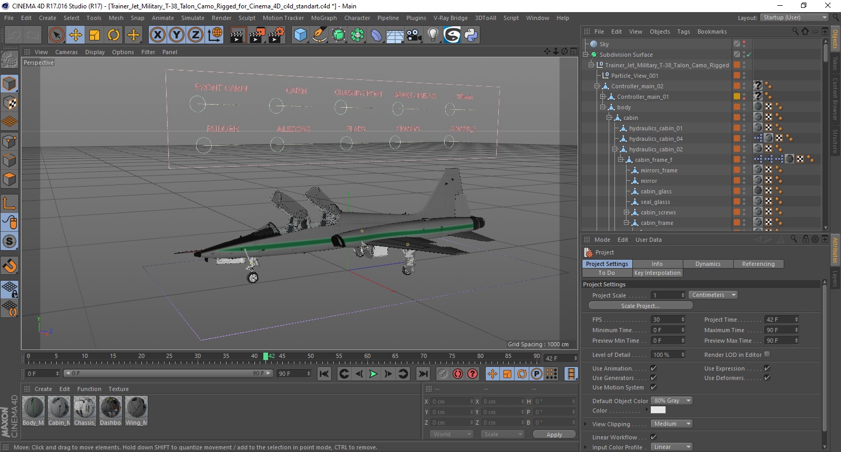
Task: Activate the Rotate tool
Action: pos(114,35)
